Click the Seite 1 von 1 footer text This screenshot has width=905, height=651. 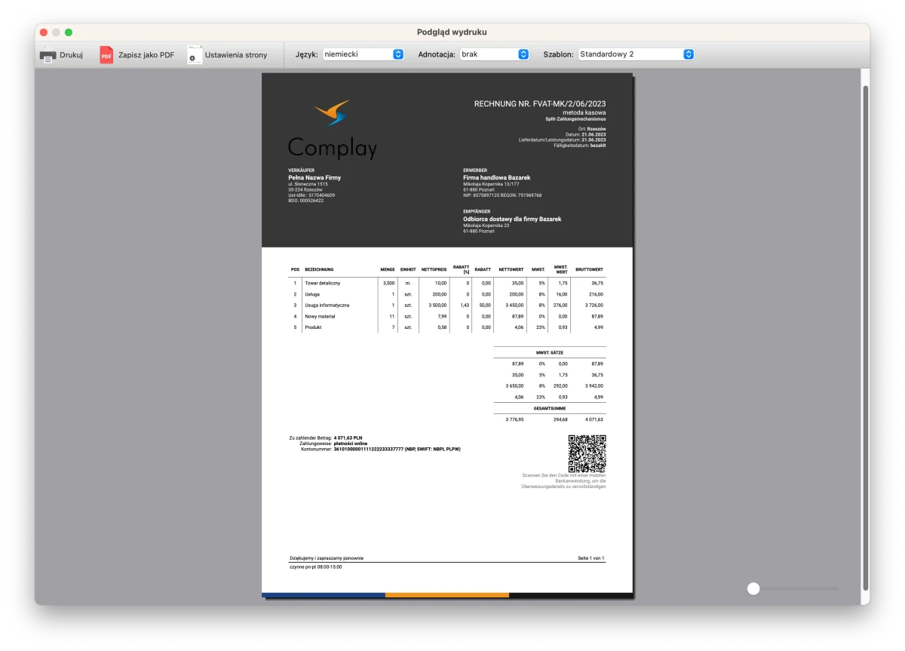pyautogui.click(x=591, y=558)
